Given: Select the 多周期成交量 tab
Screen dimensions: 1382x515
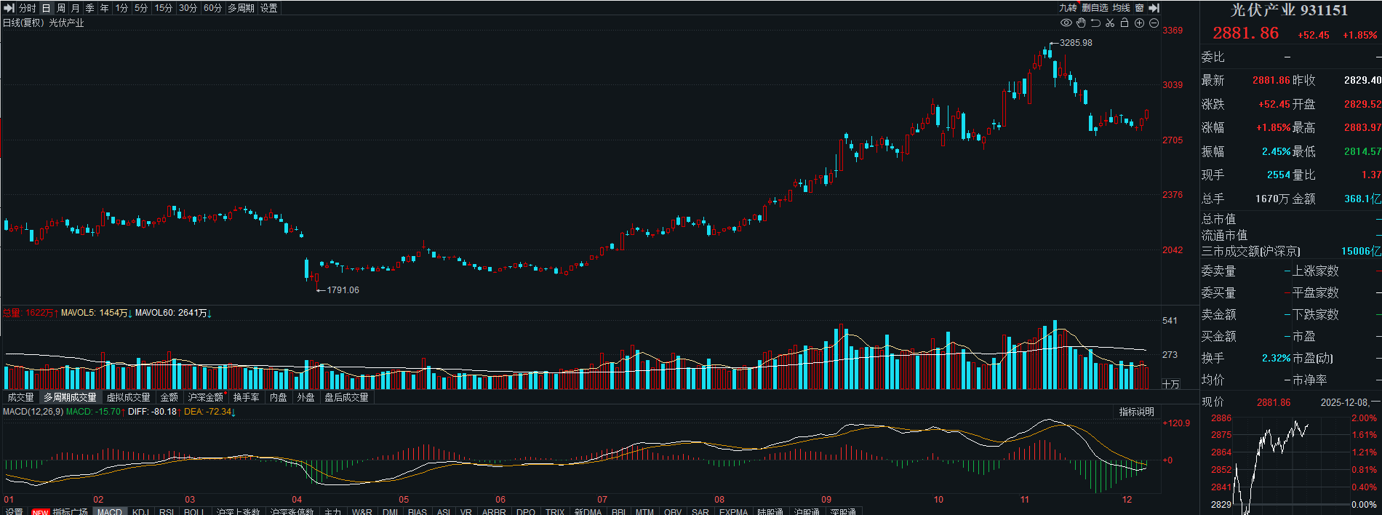Looking at the screenshot, I should coord(70,397).
